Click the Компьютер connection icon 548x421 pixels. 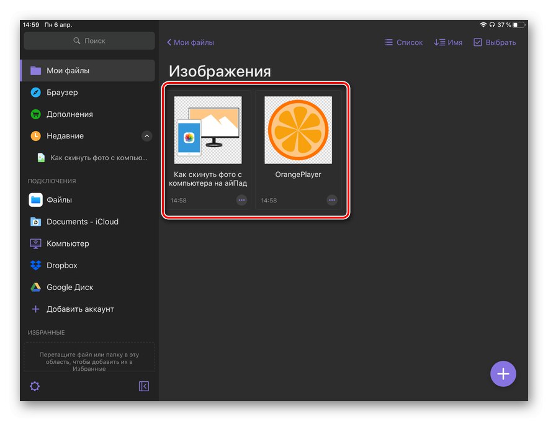click(35, 243)
